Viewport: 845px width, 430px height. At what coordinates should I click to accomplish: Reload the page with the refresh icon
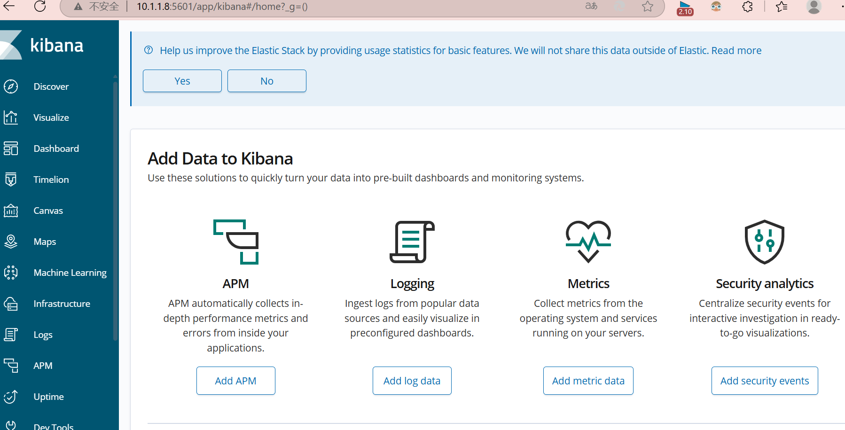(40, 6)
